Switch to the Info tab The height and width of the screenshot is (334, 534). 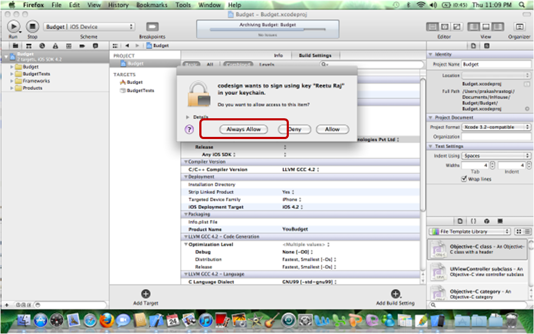coord(278,55)
